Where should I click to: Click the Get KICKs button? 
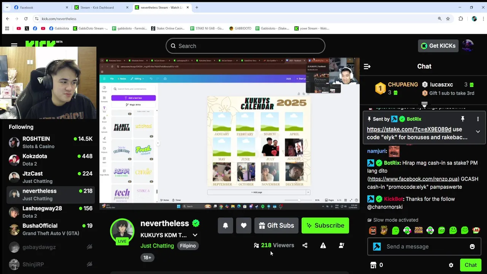pos(438,46)
